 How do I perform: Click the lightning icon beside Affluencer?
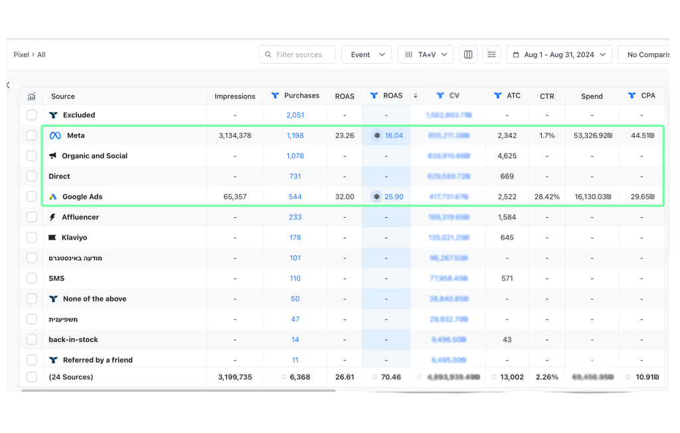click(x=52, y=217)
